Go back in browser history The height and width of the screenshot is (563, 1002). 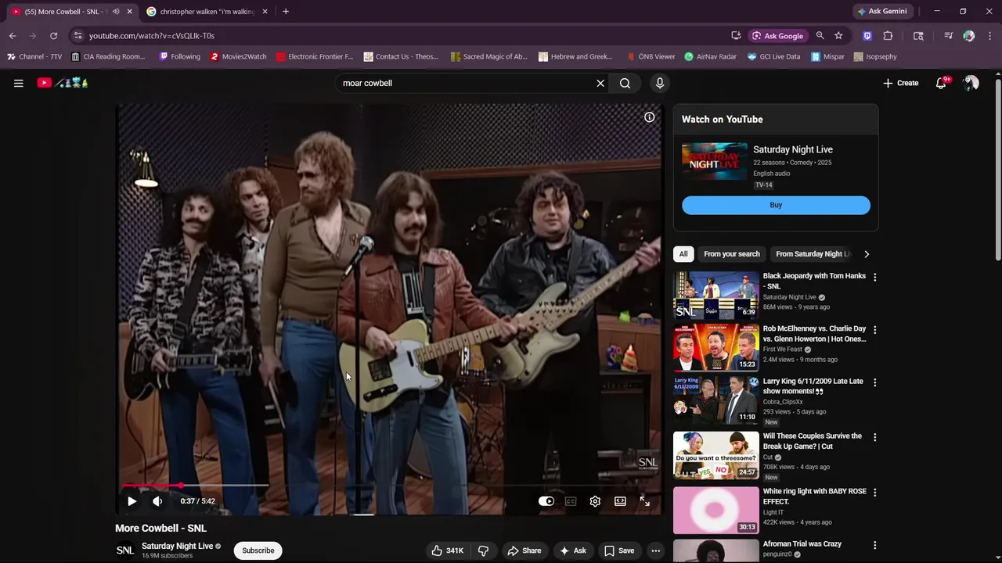coord(13,36)
